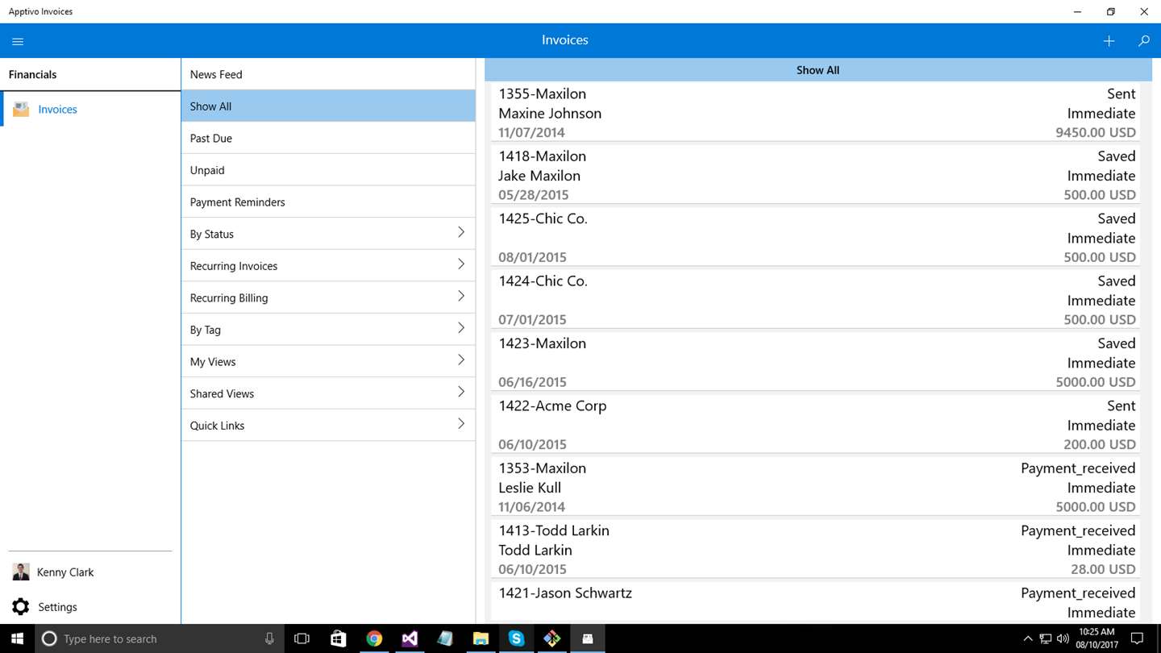Click the 200.00 USD amount
This screenshot has width=1161, height=653.
point(1100,445)
